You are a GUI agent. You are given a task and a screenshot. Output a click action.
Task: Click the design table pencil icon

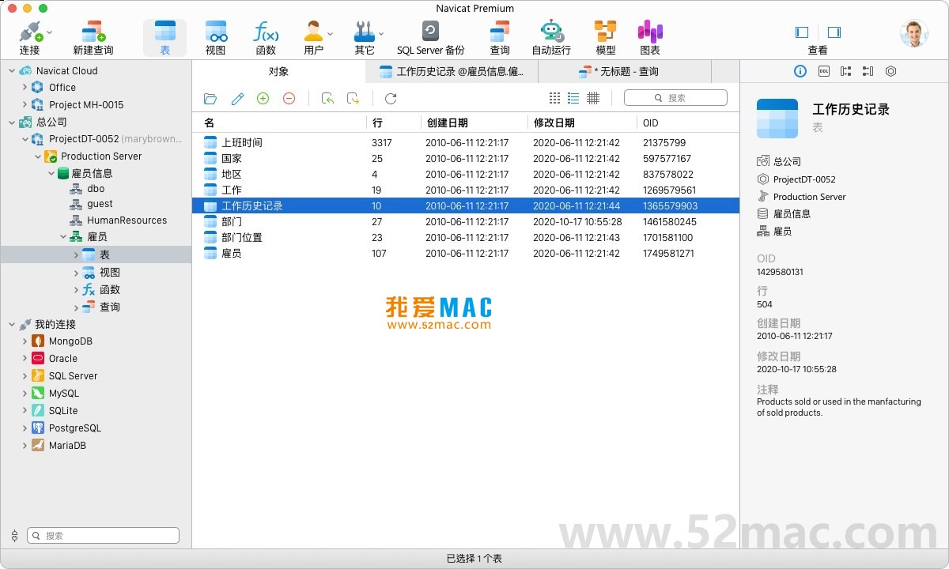[237, 98]
